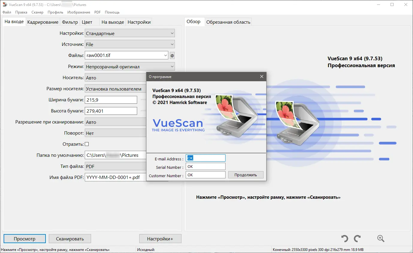Click the zoom in magnifier icon
Image resolution: width=413 pixels, height=253 pixels.
(x=381, y=239)
